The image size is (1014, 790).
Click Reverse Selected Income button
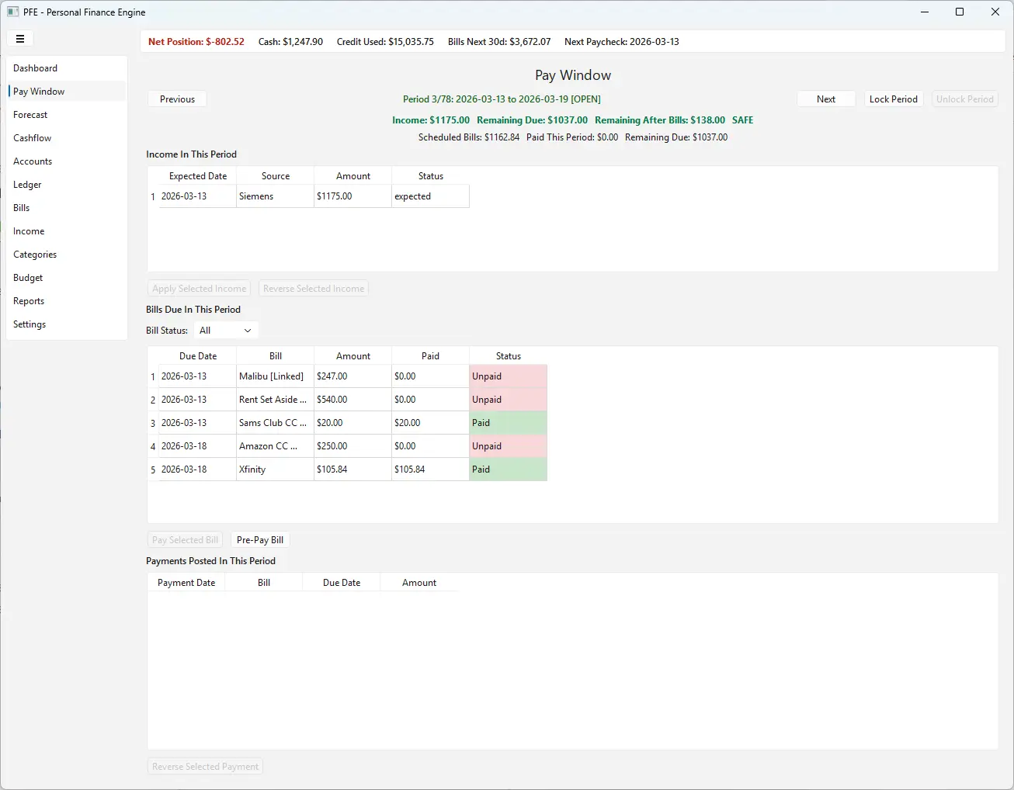(314, 289)
